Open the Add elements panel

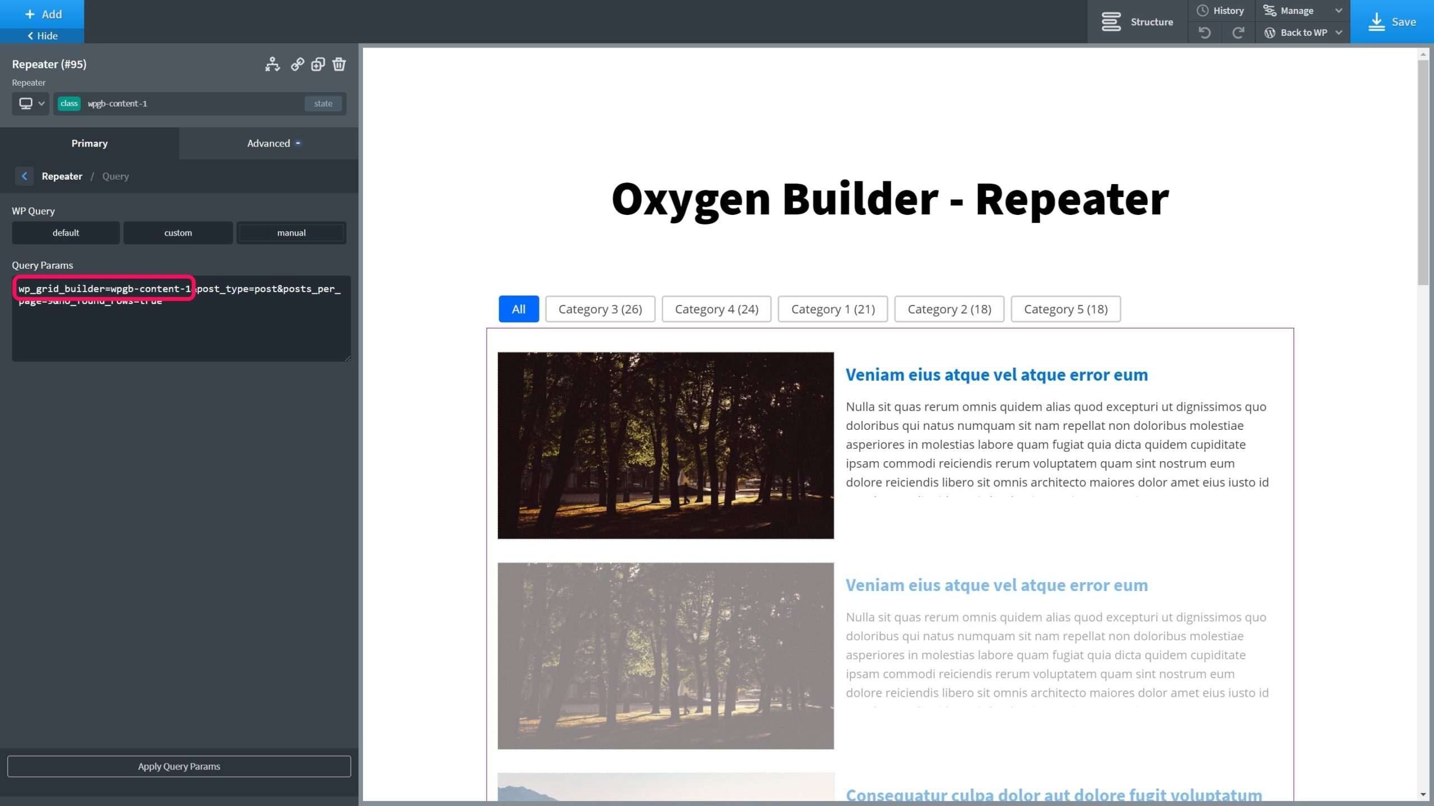[42, 14]
